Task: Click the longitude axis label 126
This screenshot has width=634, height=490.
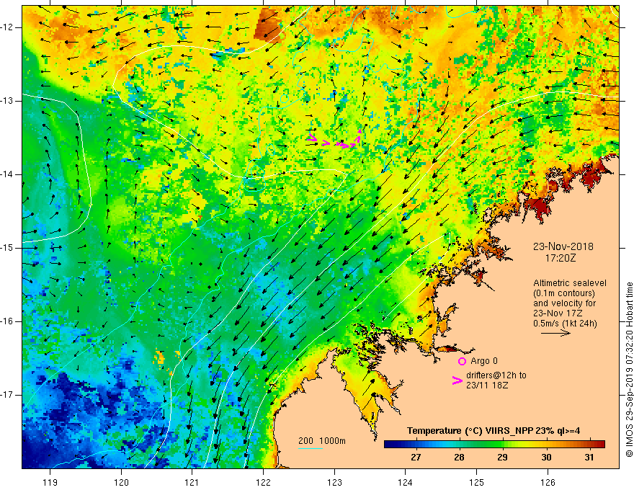Action: [548, 482]
